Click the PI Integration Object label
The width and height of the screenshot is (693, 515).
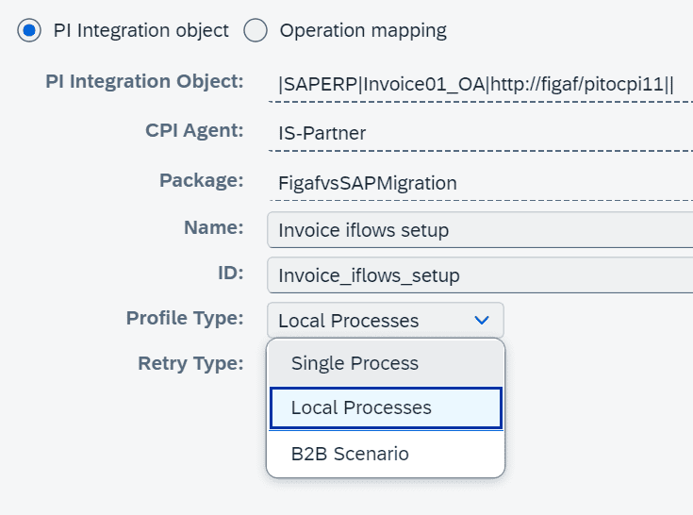[144, 81]
